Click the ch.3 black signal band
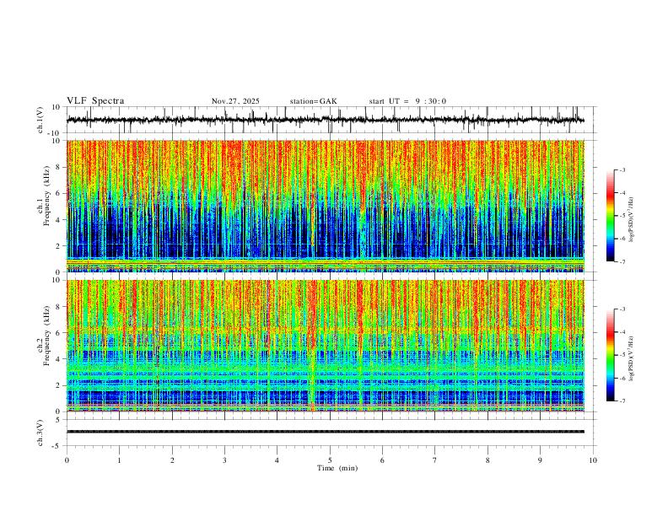This screenshot has height=516, width=668. point(326,432)
